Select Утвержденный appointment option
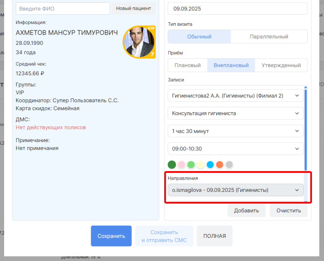 click(x=281, y=65)
